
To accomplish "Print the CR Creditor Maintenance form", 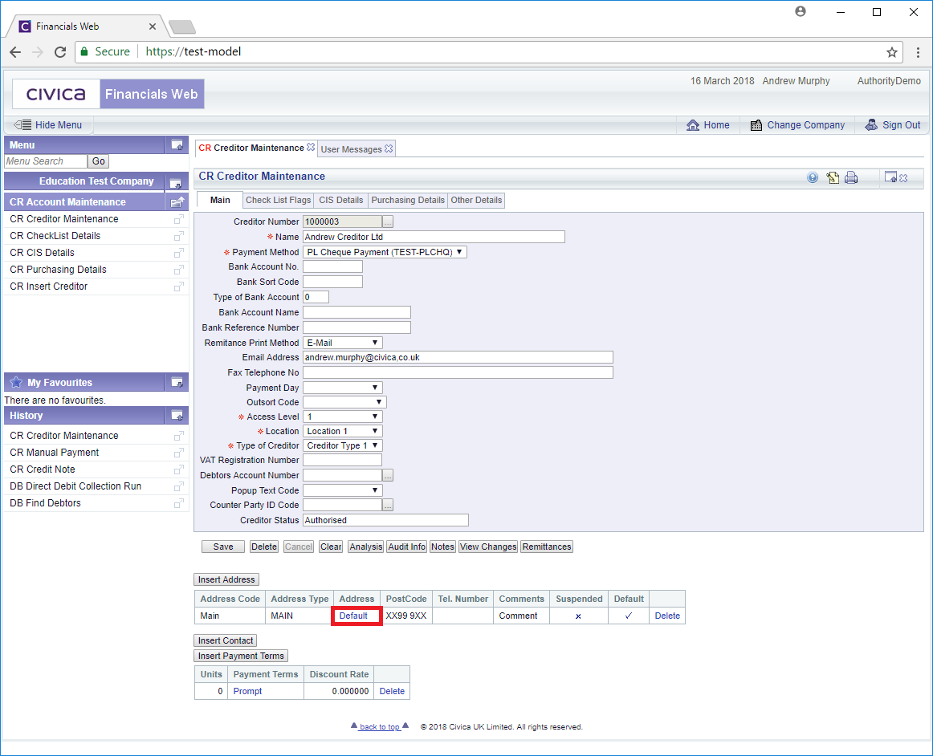I will [851, 177].
